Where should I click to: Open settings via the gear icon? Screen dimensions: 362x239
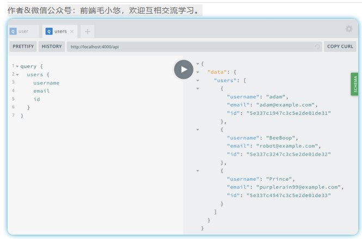(x=349, y=29)
